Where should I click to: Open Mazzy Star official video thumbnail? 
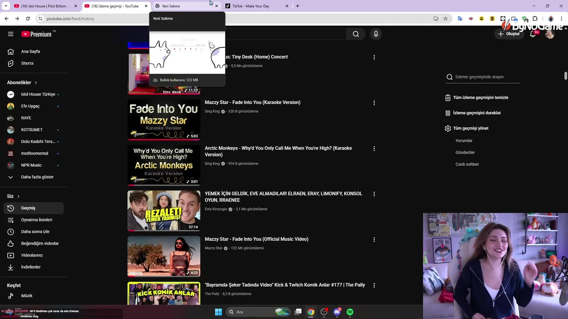[164, 257]
